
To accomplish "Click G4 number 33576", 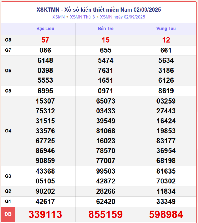I will (45, 131).
